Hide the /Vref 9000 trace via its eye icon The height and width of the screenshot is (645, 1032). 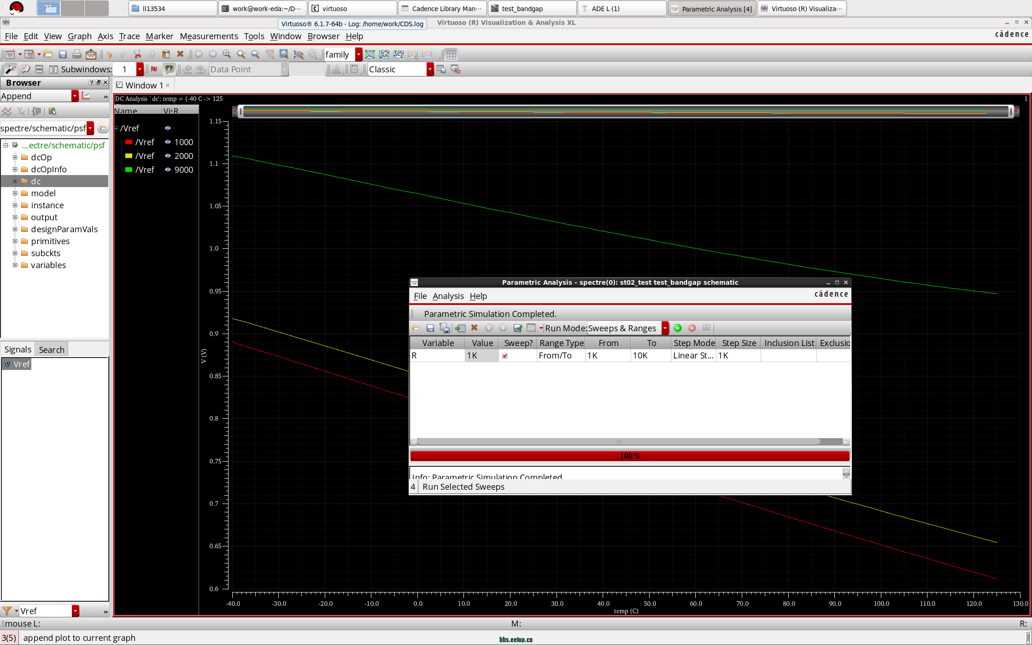pyautogui.click(x=168, y=170)
